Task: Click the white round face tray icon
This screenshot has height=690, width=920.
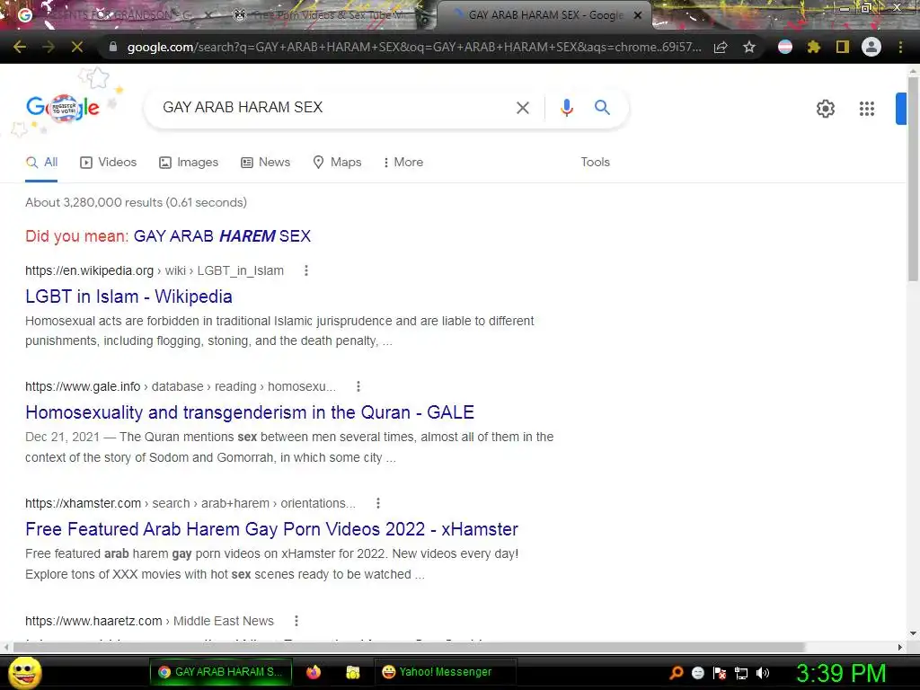Action: 697,673
